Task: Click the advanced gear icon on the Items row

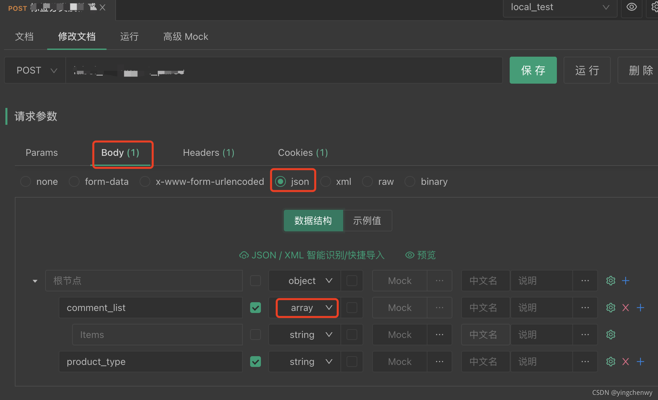Action: [x=610, y=335]
